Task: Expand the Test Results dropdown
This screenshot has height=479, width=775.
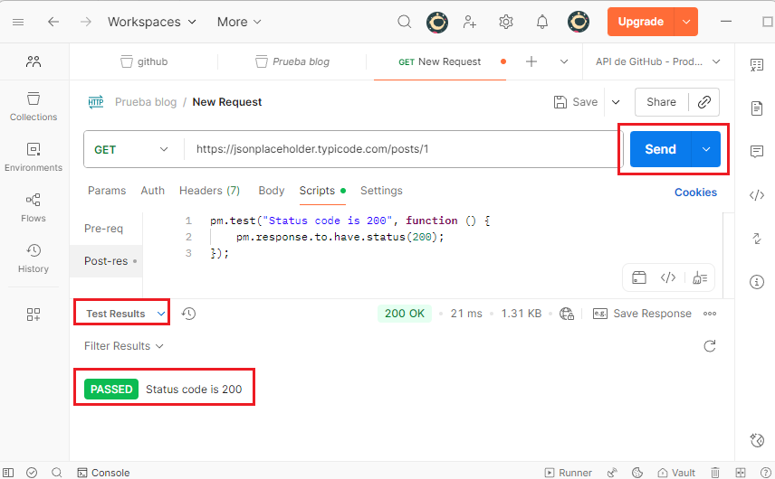Action: (122, 314)
